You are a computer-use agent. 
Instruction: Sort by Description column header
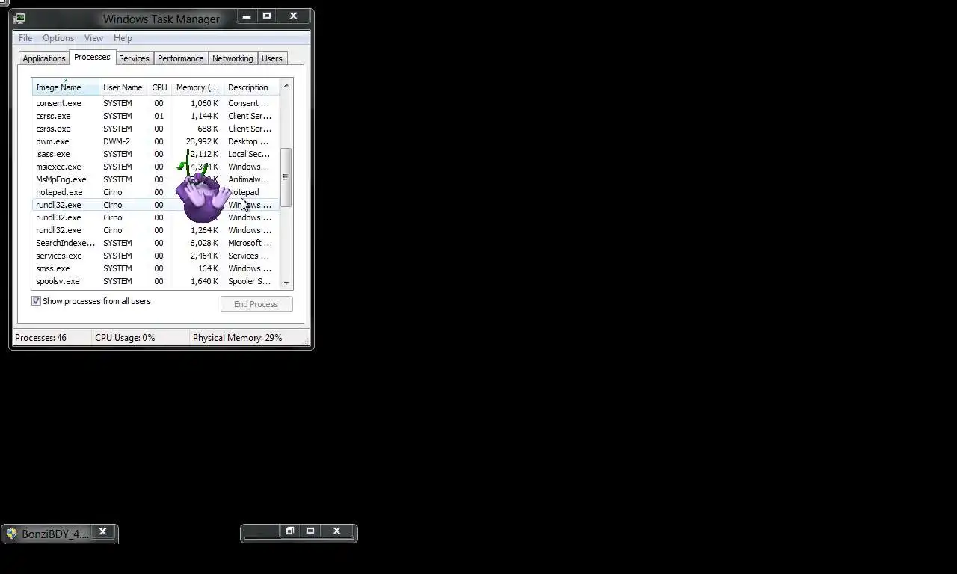tap(251, 87)
